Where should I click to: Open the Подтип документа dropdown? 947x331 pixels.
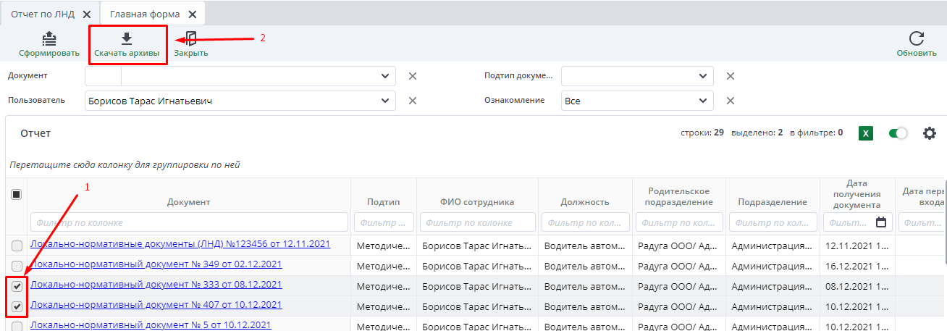click(x=702, y=76)
